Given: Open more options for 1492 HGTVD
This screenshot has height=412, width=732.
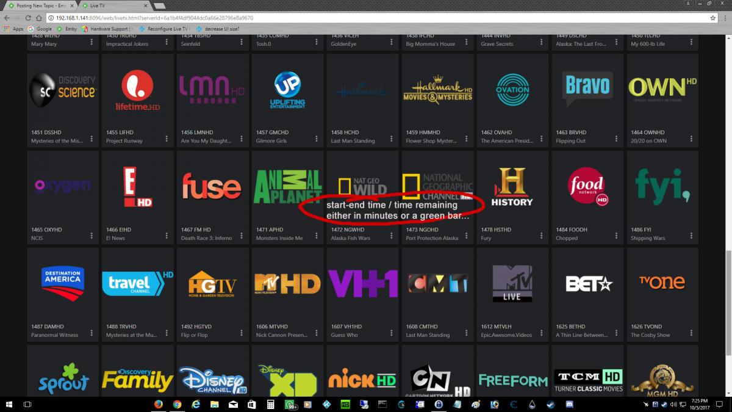Looking at the screenshot, I should (x=242, y=333).
